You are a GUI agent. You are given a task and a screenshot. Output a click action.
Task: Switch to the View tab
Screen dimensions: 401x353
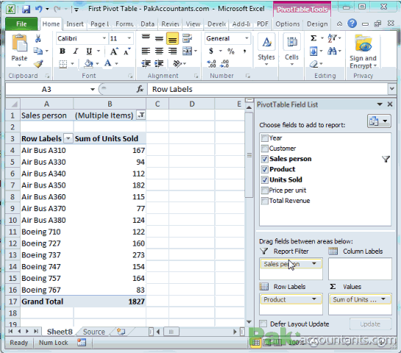[193, 24]
